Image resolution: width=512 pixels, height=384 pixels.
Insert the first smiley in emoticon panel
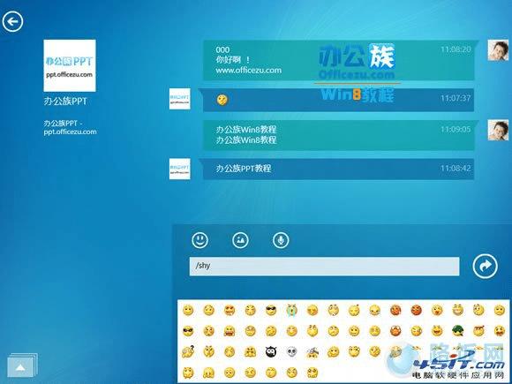pos(188,310)
